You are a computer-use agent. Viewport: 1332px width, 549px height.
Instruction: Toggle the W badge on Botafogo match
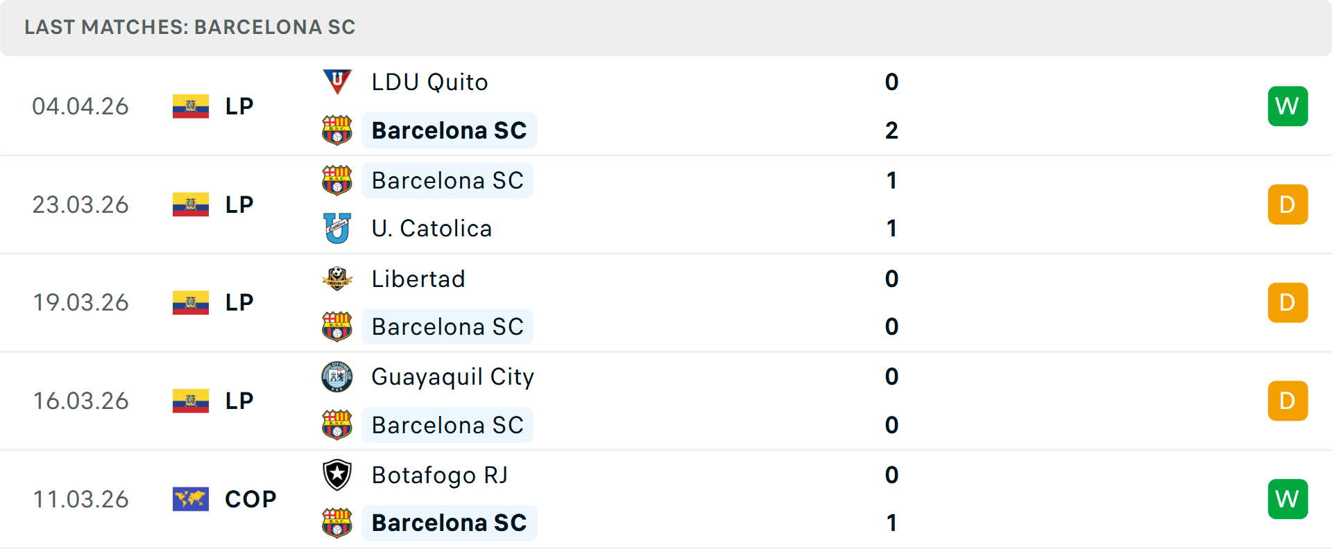pos(1288,499)
